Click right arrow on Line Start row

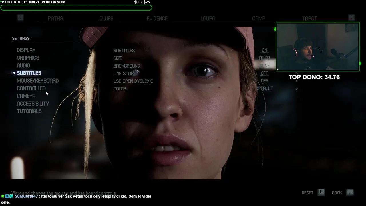click(297, 73)
